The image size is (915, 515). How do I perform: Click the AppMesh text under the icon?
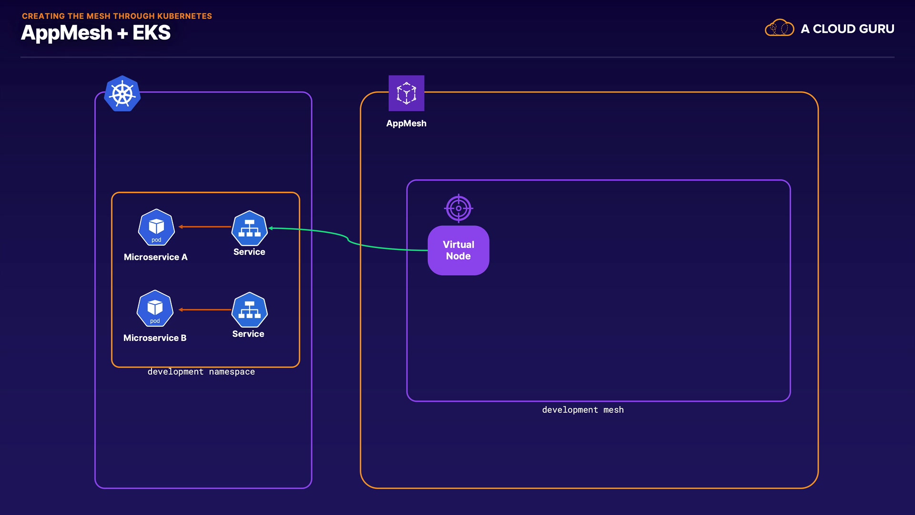[406, 124]
